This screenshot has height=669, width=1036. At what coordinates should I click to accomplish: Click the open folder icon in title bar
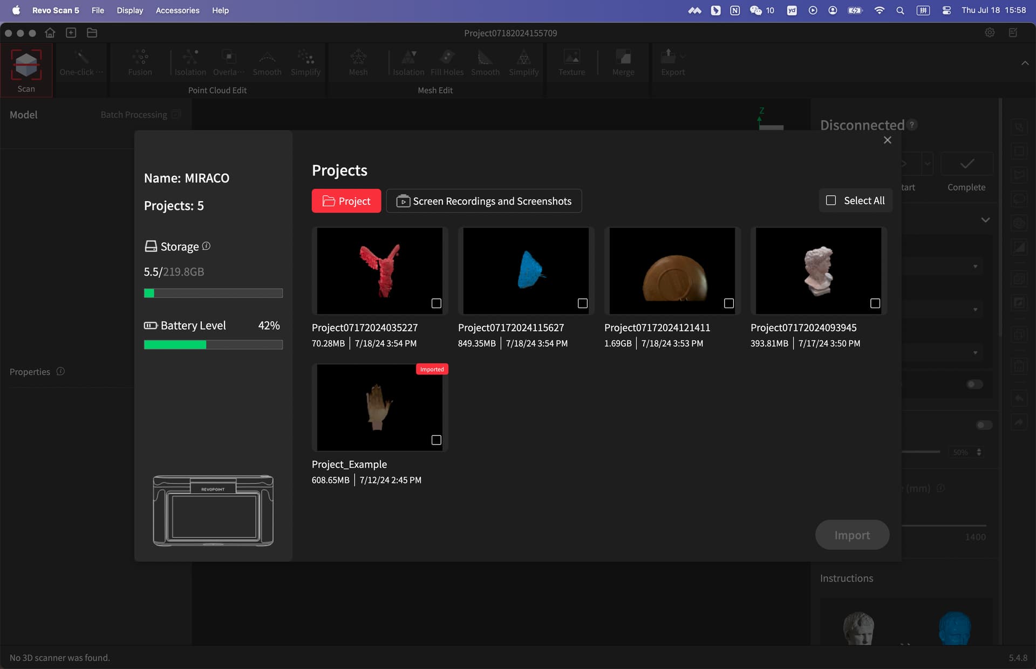pos(92,33)
